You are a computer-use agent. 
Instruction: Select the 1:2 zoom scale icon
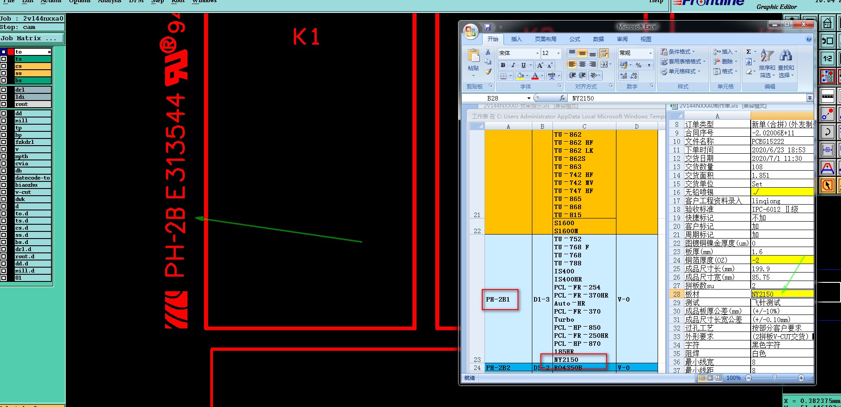click(828, 59)
